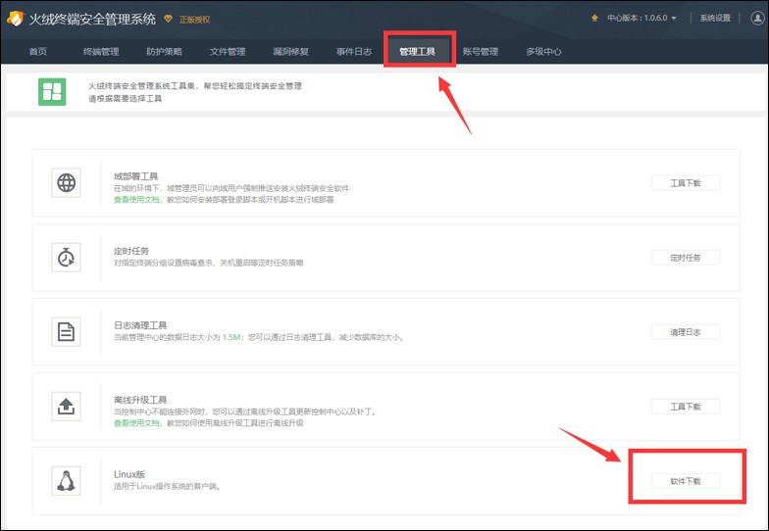769x531 pixels.
Task: Click the green tools grid icon
Action: 52,92
